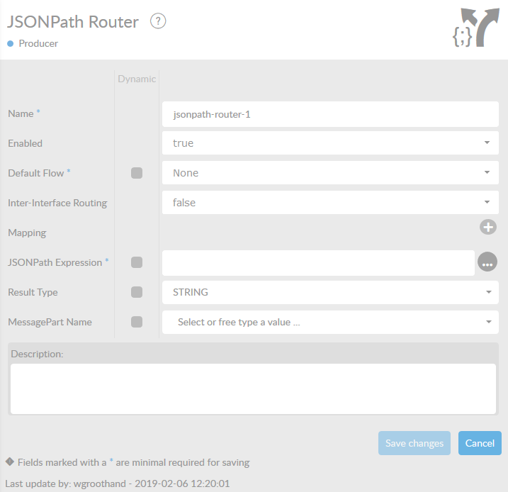Focus the Name field with jsonpath-router-1
The width and height of the screenshot is (508, 492).
329,113
